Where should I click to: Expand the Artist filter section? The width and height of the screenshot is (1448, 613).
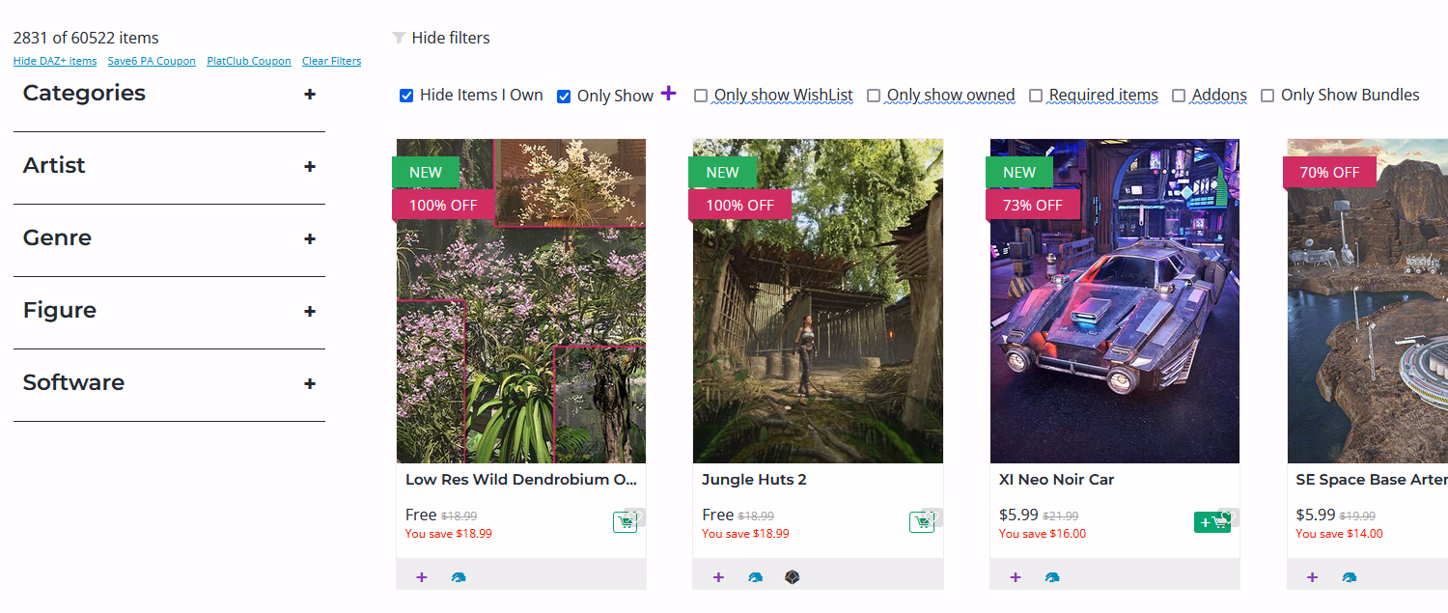[310, 167]
